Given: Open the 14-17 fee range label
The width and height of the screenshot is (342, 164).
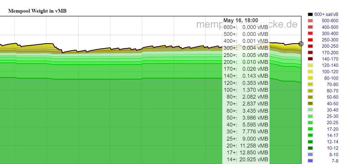Looking at the screenshot, I should [333, 135].
